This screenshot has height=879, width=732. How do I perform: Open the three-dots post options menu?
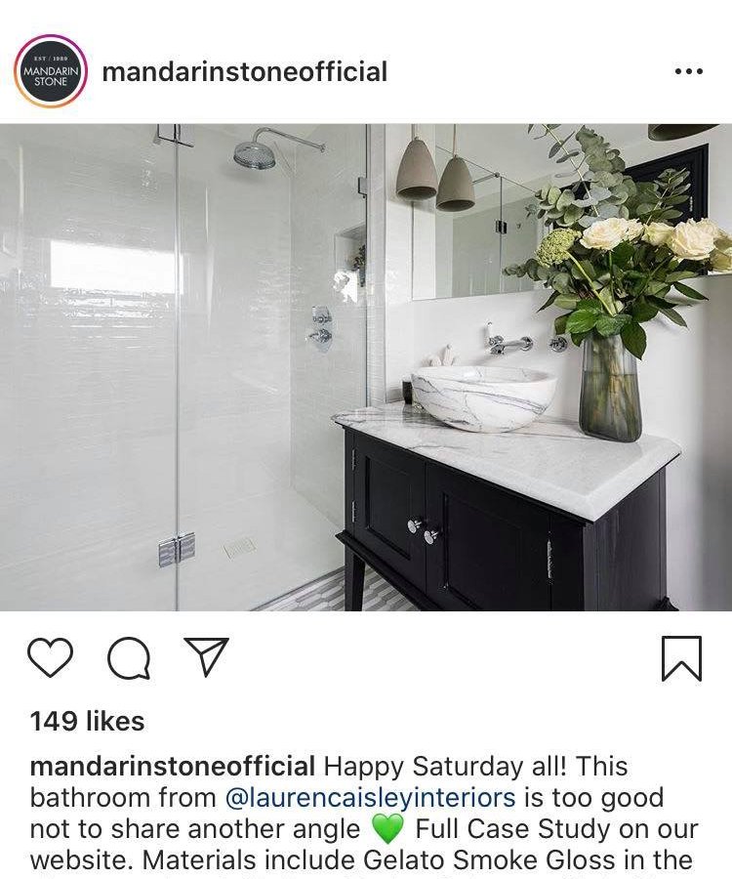pyautogui.click(x=689, y=71)
